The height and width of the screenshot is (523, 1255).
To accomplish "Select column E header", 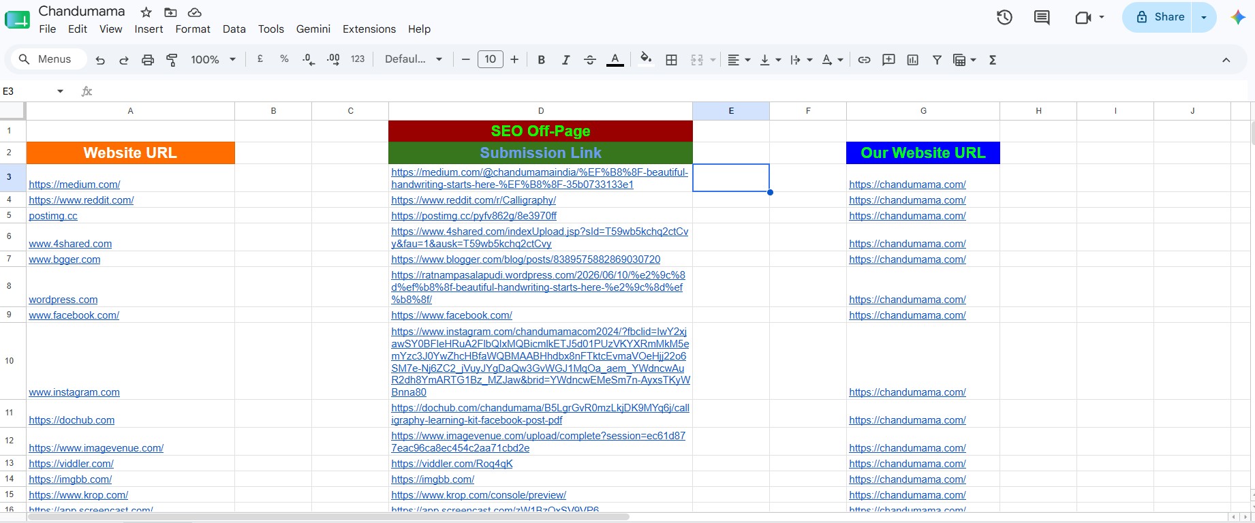I will 731,111.
